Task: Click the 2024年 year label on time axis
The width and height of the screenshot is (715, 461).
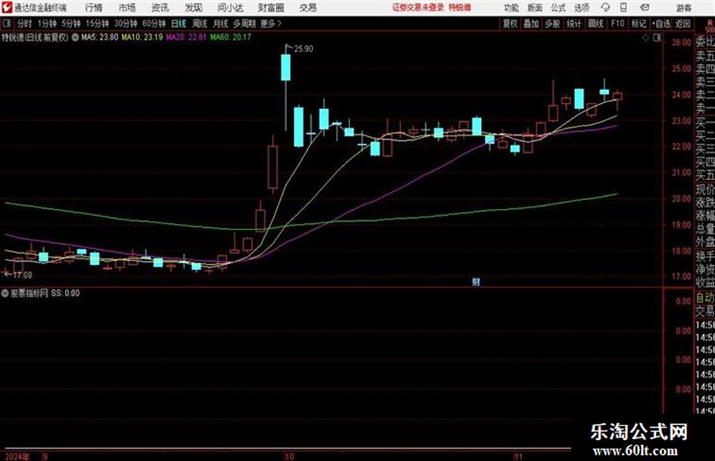Action: click(x=17, y=456)
